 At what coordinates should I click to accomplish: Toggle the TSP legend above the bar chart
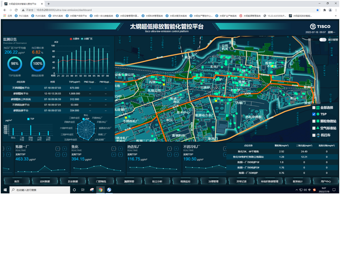(x=31, y=119)
